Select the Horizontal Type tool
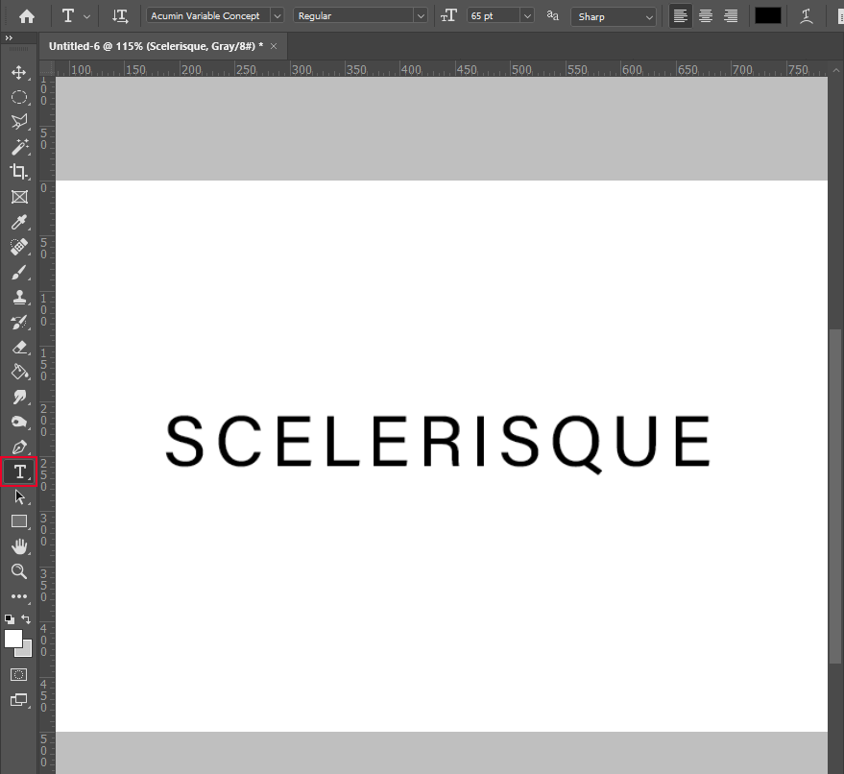 coord(19,472)
